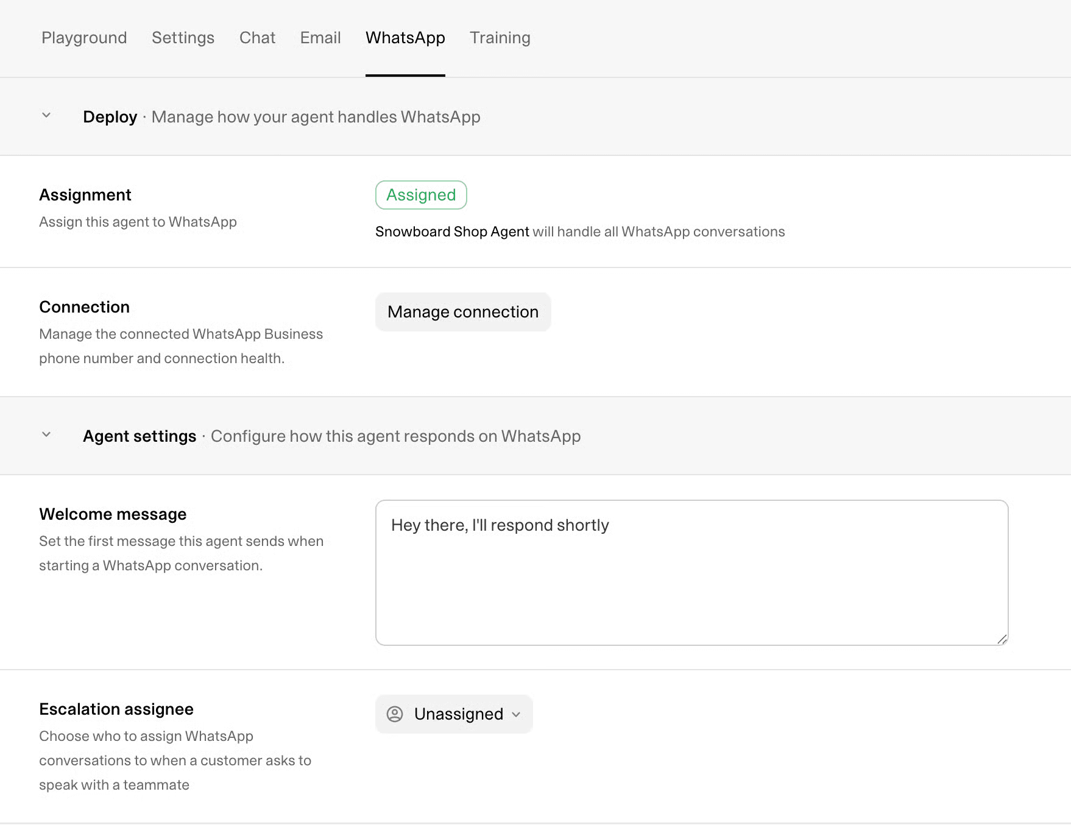The width and height of the screenshot is (1071, 825).
Task: Click the person icon in the assignee dropdown
Action: click(395, 714)
